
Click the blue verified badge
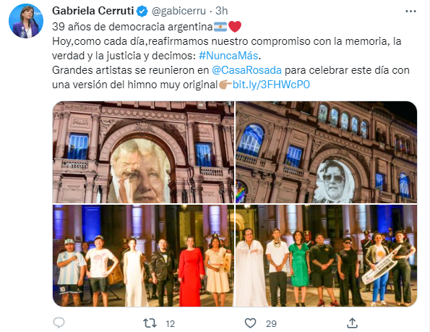click(142, 12)
